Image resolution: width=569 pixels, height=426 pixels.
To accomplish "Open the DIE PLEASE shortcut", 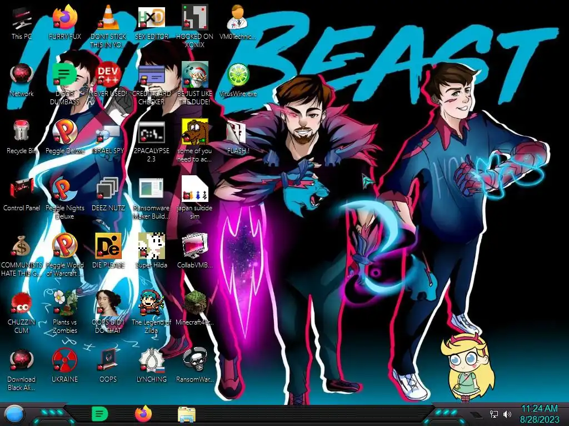I will click(108, 246).
